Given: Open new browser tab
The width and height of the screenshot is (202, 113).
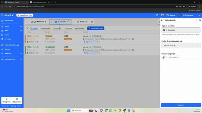Looking at the screenshot, I should click(x=56, y=2).
